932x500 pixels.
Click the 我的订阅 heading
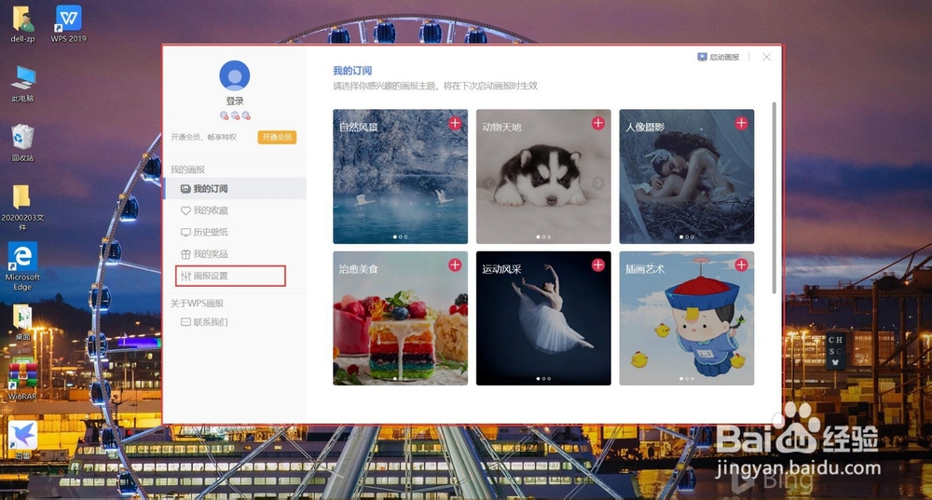352,71
